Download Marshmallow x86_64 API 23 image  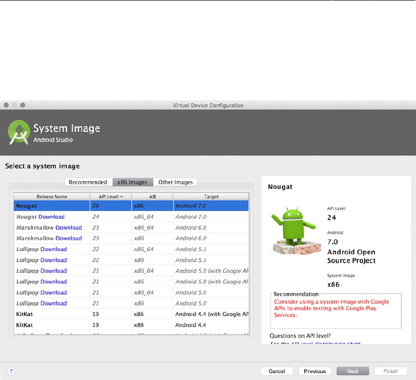pyautogui.click(x=68, y=228)
